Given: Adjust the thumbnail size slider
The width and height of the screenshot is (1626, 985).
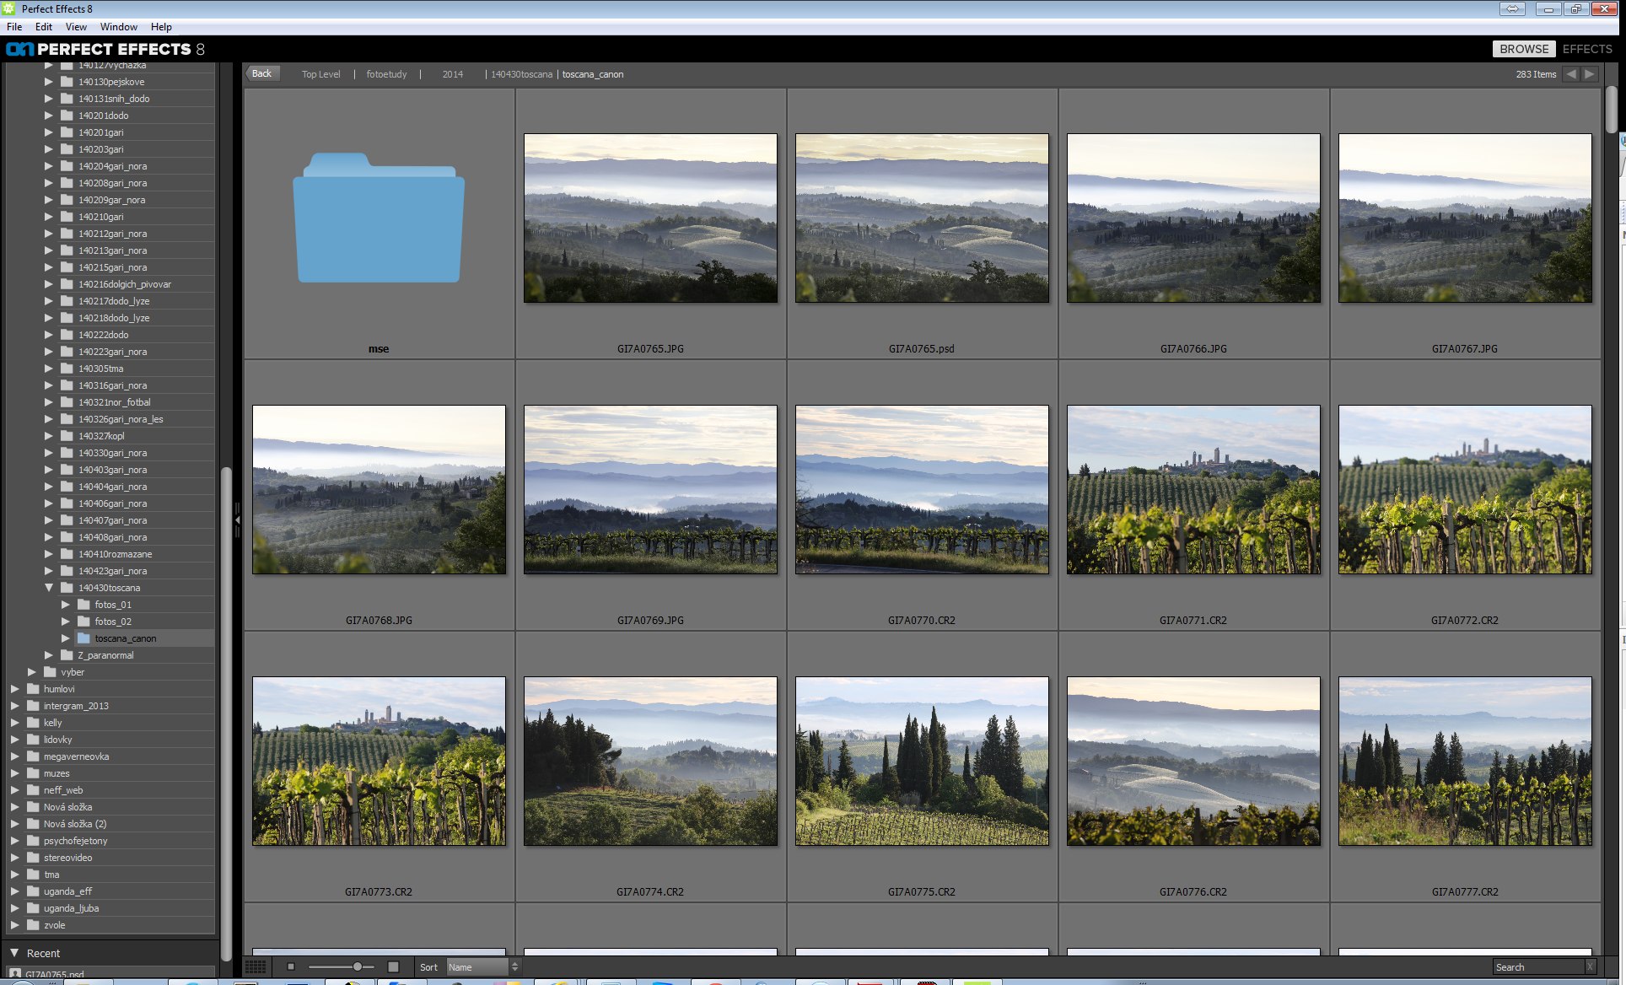Looking at the screenshot, I should (358, 966).
